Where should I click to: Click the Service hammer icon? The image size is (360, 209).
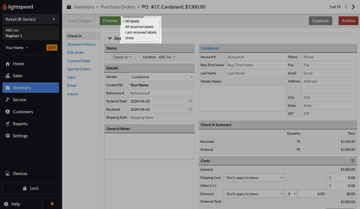coord(8,100)
